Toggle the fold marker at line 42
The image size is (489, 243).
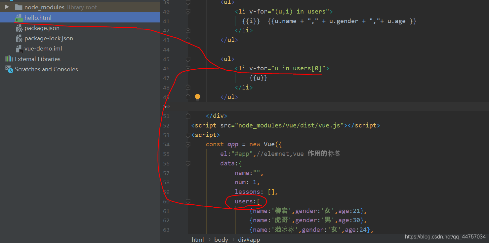point(188,30)
